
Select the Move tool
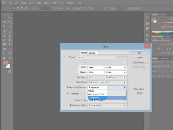click(x=10, y=17)
